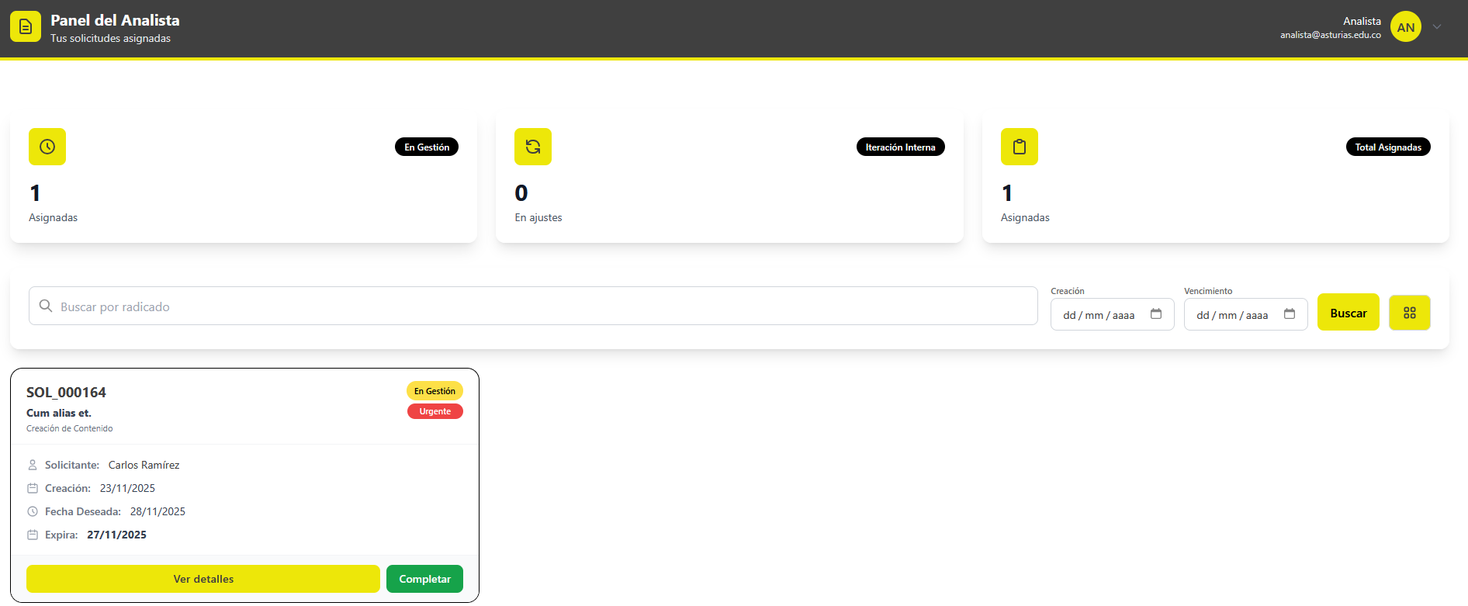Click the red Urgente tag
1468x606 pixels.
coord(435,411)
